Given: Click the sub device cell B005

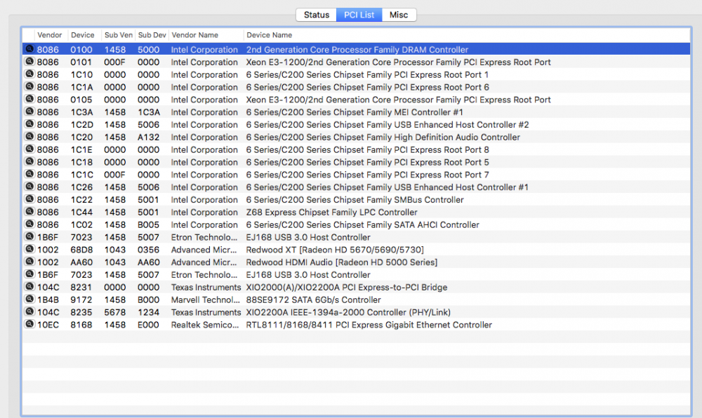Looking at the screenshot, I should (148, 225).
